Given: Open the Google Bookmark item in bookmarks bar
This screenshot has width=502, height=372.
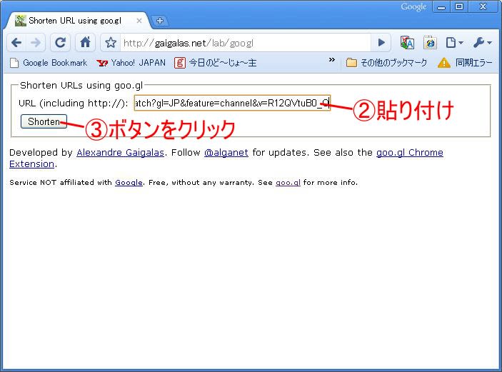Looking at the screenshot, I should coord(48,63).
